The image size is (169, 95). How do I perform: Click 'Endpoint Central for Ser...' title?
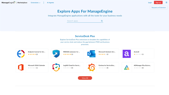tap(37, 52)
